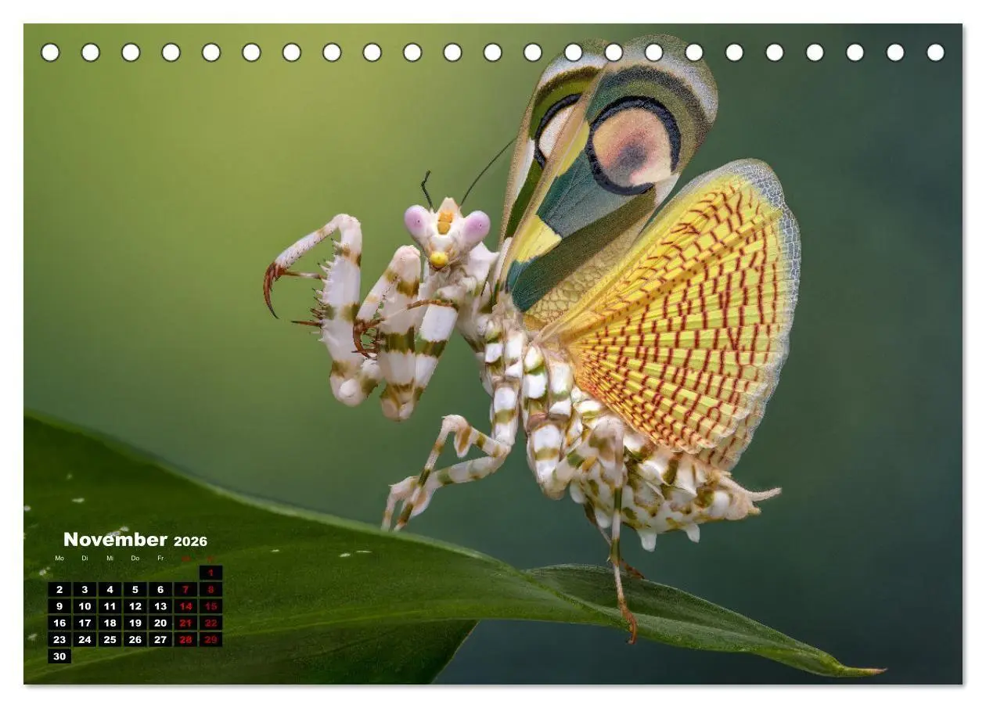The height and width of the screenshot is (708, 986).
Task: Select the 'Mi' weekday header
Action: coord(110,558)
